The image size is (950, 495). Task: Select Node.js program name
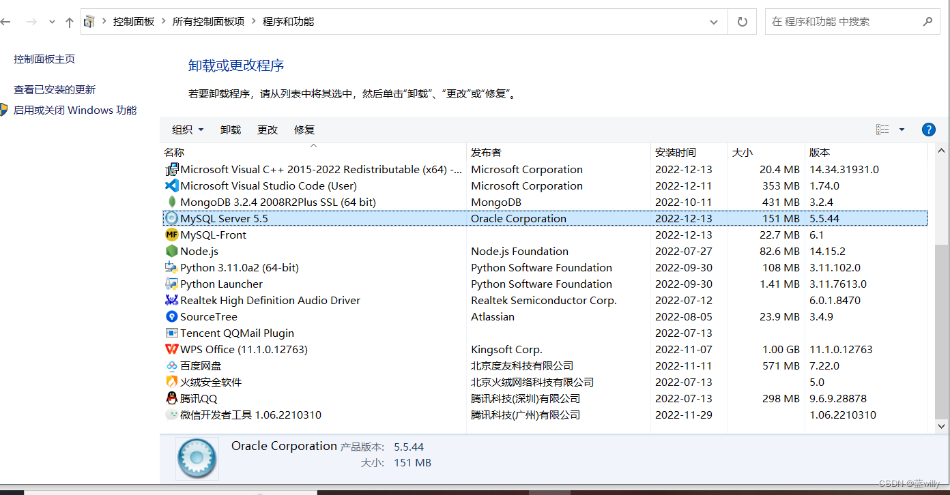click(199, 252)
